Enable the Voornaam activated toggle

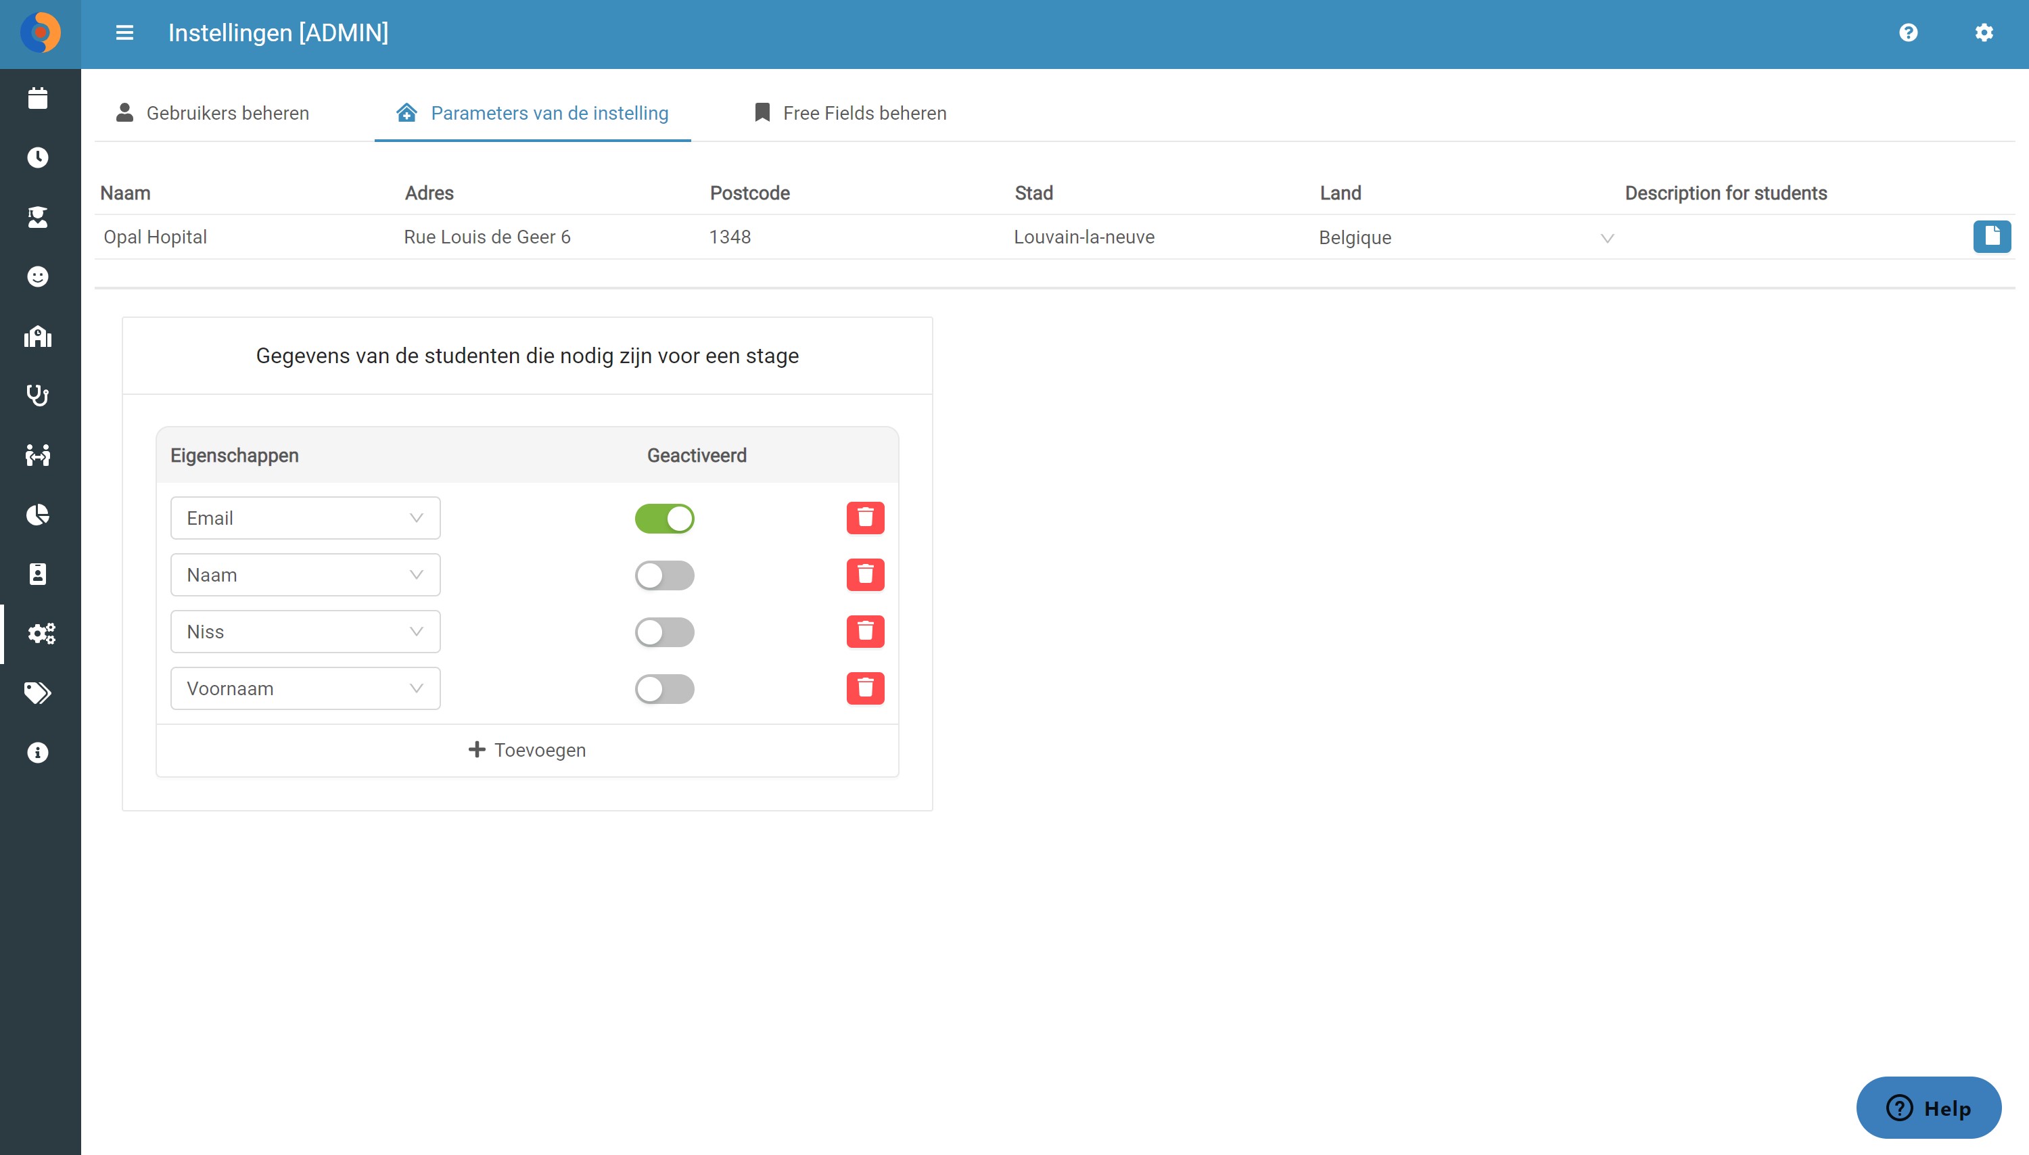coord(665,689)
